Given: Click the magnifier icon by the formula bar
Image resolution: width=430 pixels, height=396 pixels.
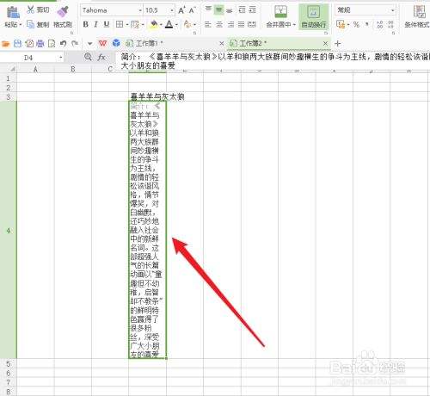Looking at the screenshot, I should tap(88, 57).
